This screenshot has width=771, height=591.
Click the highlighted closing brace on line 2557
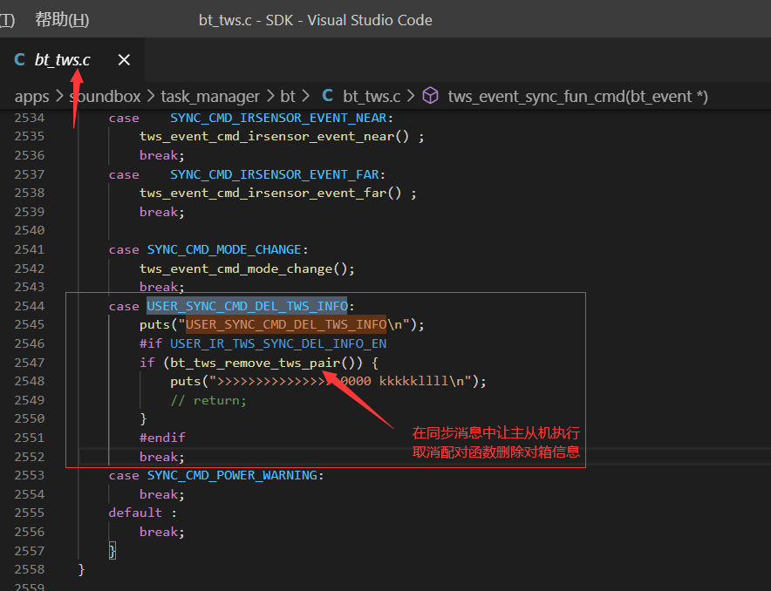point(113,551)
